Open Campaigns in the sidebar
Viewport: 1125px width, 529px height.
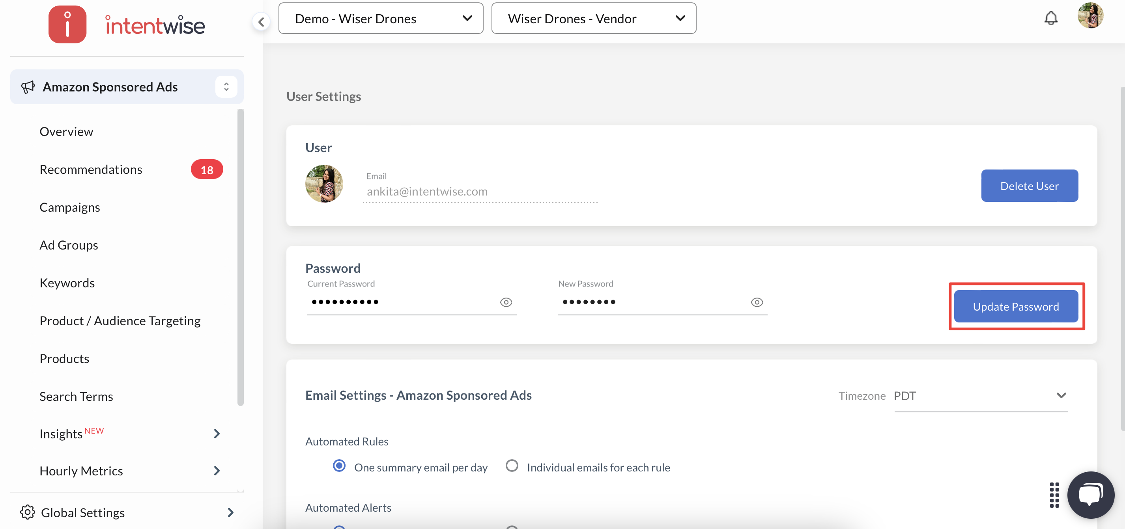point(70,207)
